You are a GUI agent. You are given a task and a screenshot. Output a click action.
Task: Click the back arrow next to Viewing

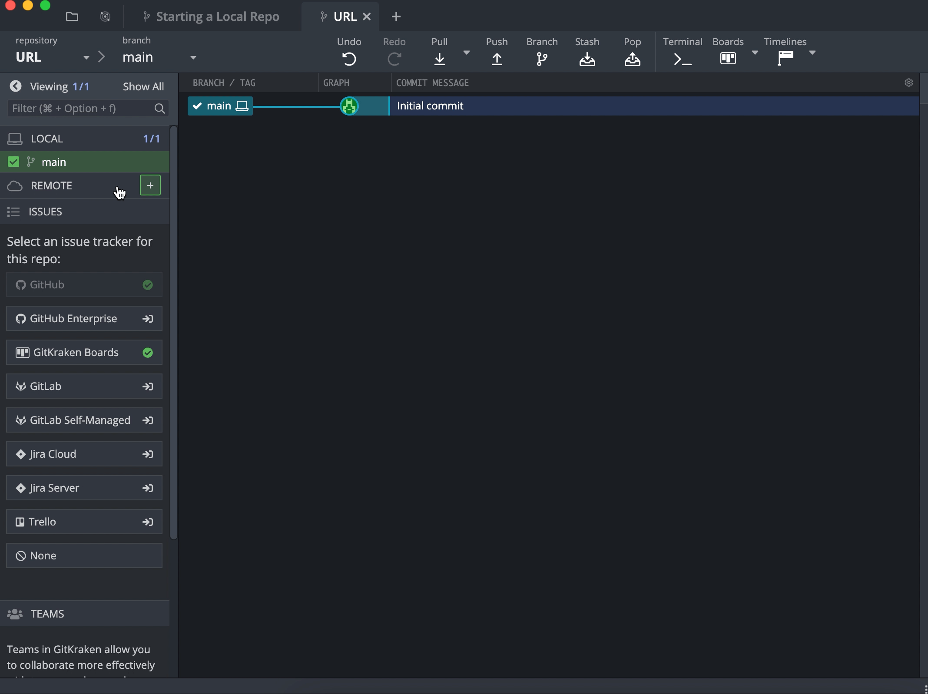tap(16, 86)
